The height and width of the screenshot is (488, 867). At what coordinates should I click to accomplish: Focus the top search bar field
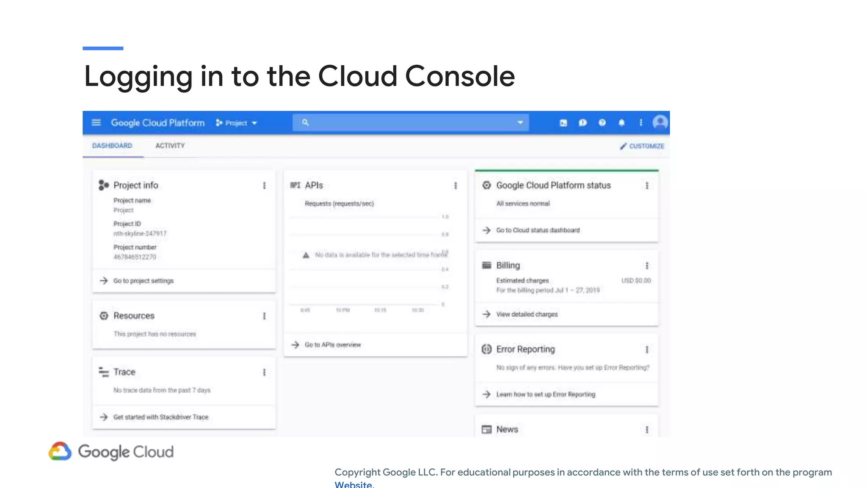point(410,122)
